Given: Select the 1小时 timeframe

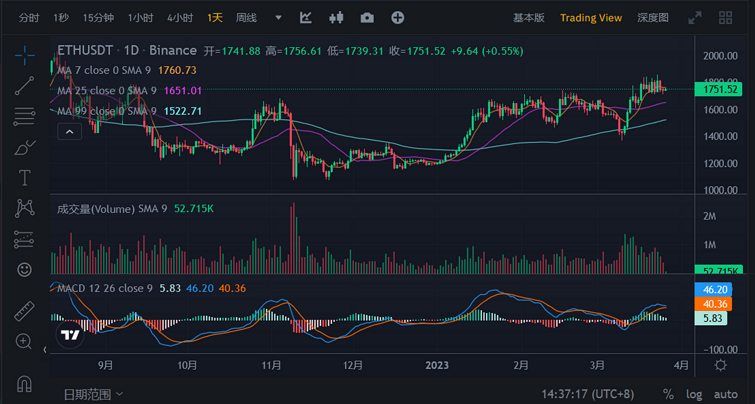Looking at the screenshot, I should 141,17.
